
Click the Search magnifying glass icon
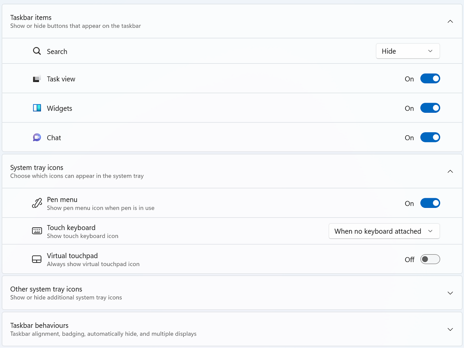pos(37,51)
